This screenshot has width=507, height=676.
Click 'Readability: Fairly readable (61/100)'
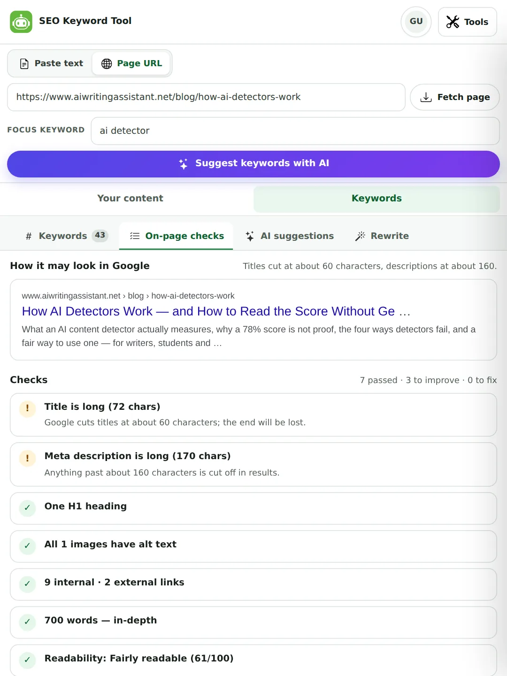[x=139, y=659]
